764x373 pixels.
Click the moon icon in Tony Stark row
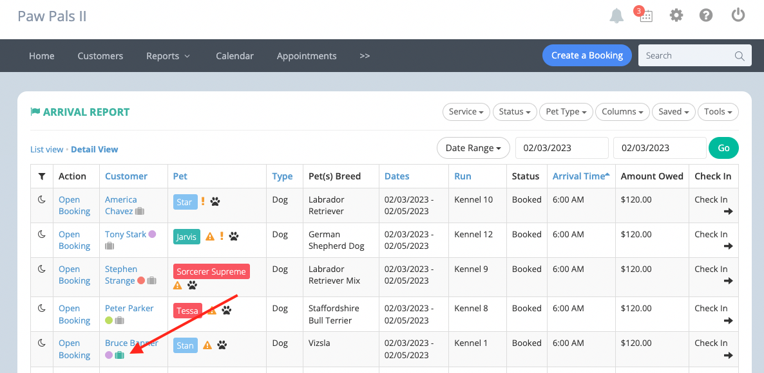(x=42, y=234)
